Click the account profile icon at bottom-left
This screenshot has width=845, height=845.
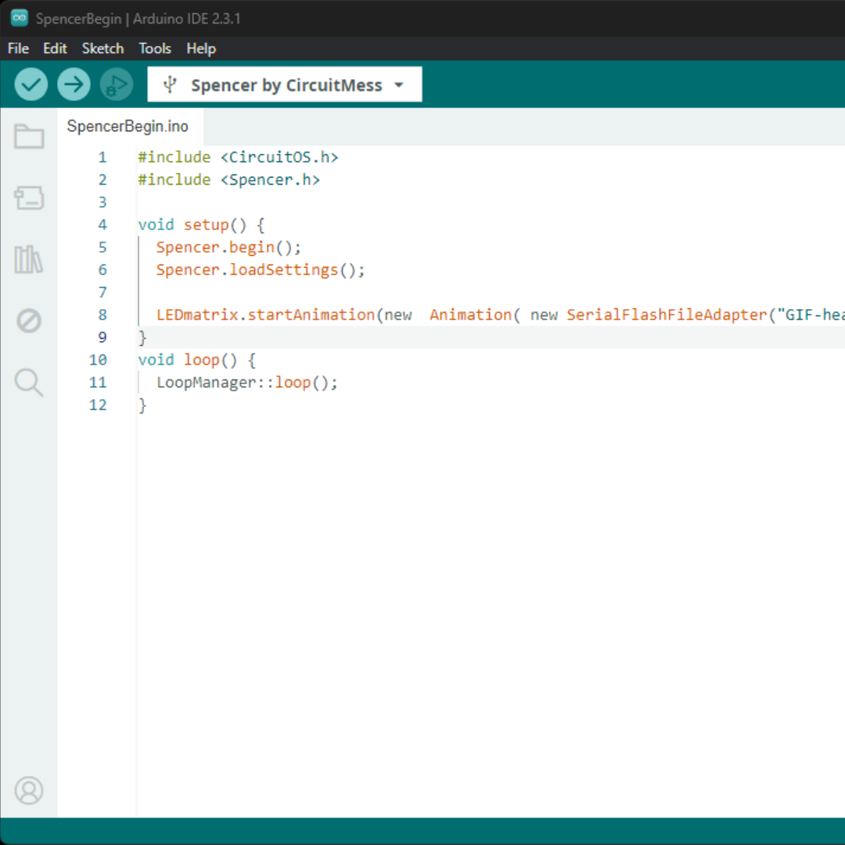point(29,790)
